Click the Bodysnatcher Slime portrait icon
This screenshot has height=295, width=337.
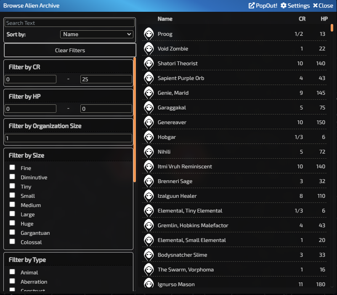pos(149,255)
